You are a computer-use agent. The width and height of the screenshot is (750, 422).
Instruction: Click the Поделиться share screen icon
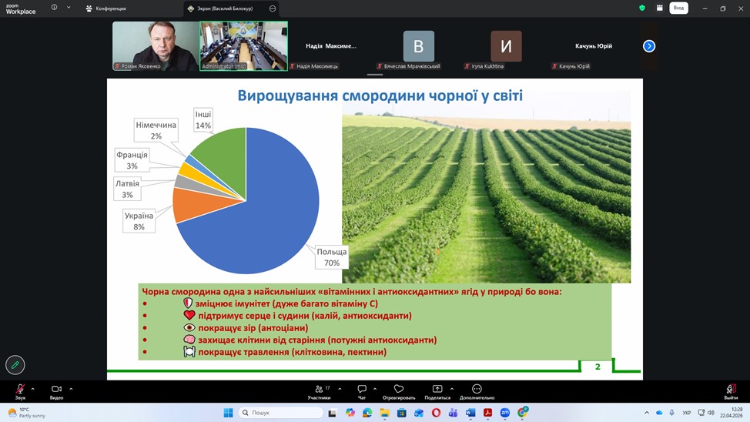(437, 390)
